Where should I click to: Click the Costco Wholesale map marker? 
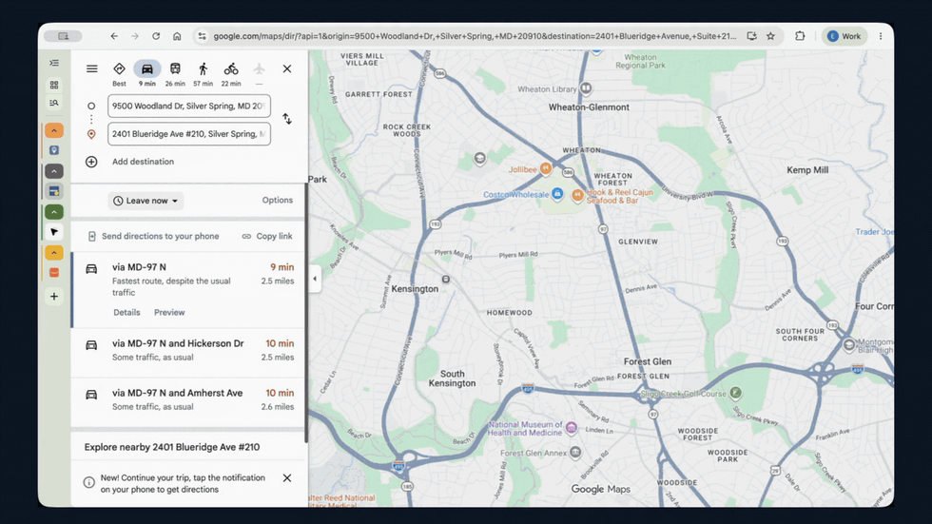coord(557,194)
